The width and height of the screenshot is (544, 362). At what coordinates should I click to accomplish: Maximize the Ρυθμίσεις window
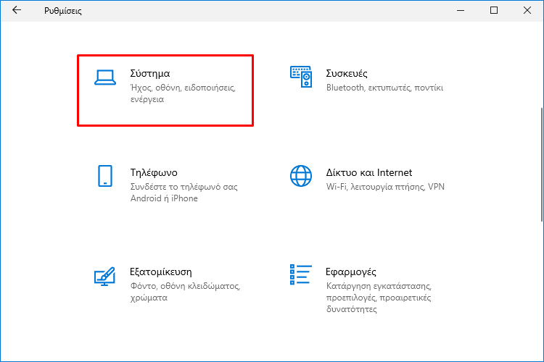tap(494, 10)
